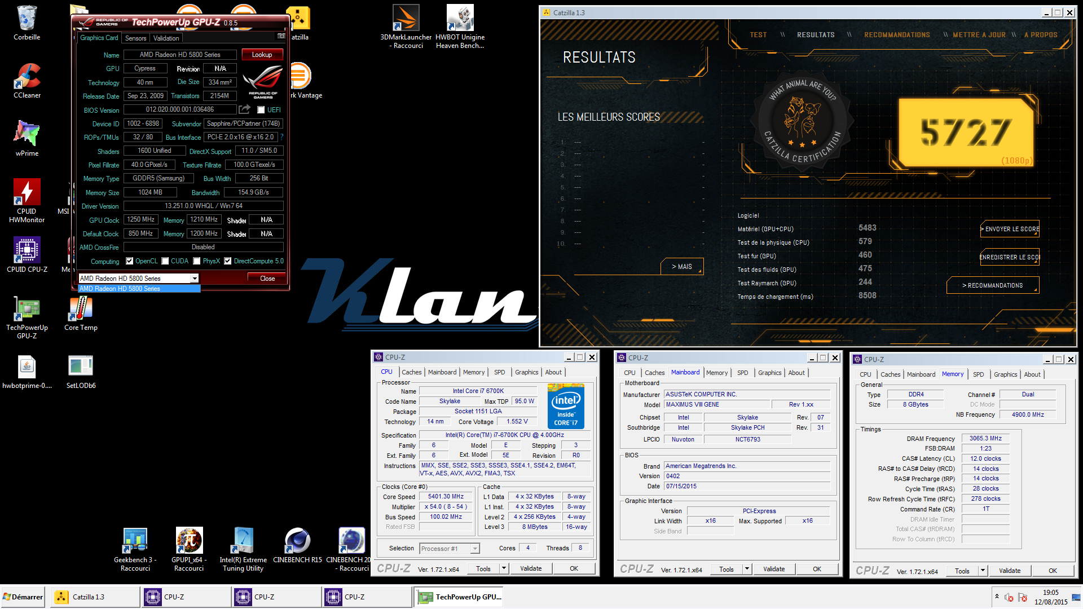The height and width of the screenshot is (609, 1083).
Task: Open the wPrime desktop shortcut
Action: coord(27,139)
